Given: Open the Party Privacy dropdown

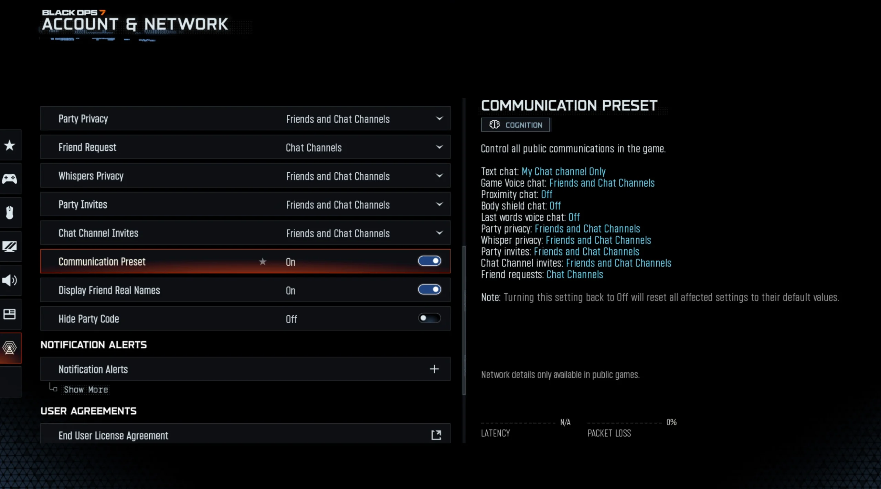Looking at the screenshot, I should tap(439, 118).
